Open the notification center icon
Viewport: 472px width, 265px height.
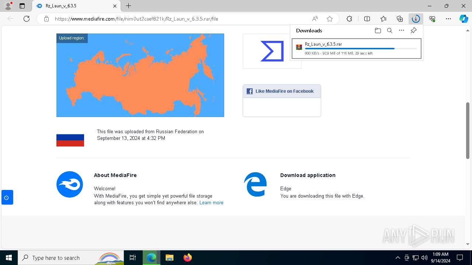tap(460, 258)
